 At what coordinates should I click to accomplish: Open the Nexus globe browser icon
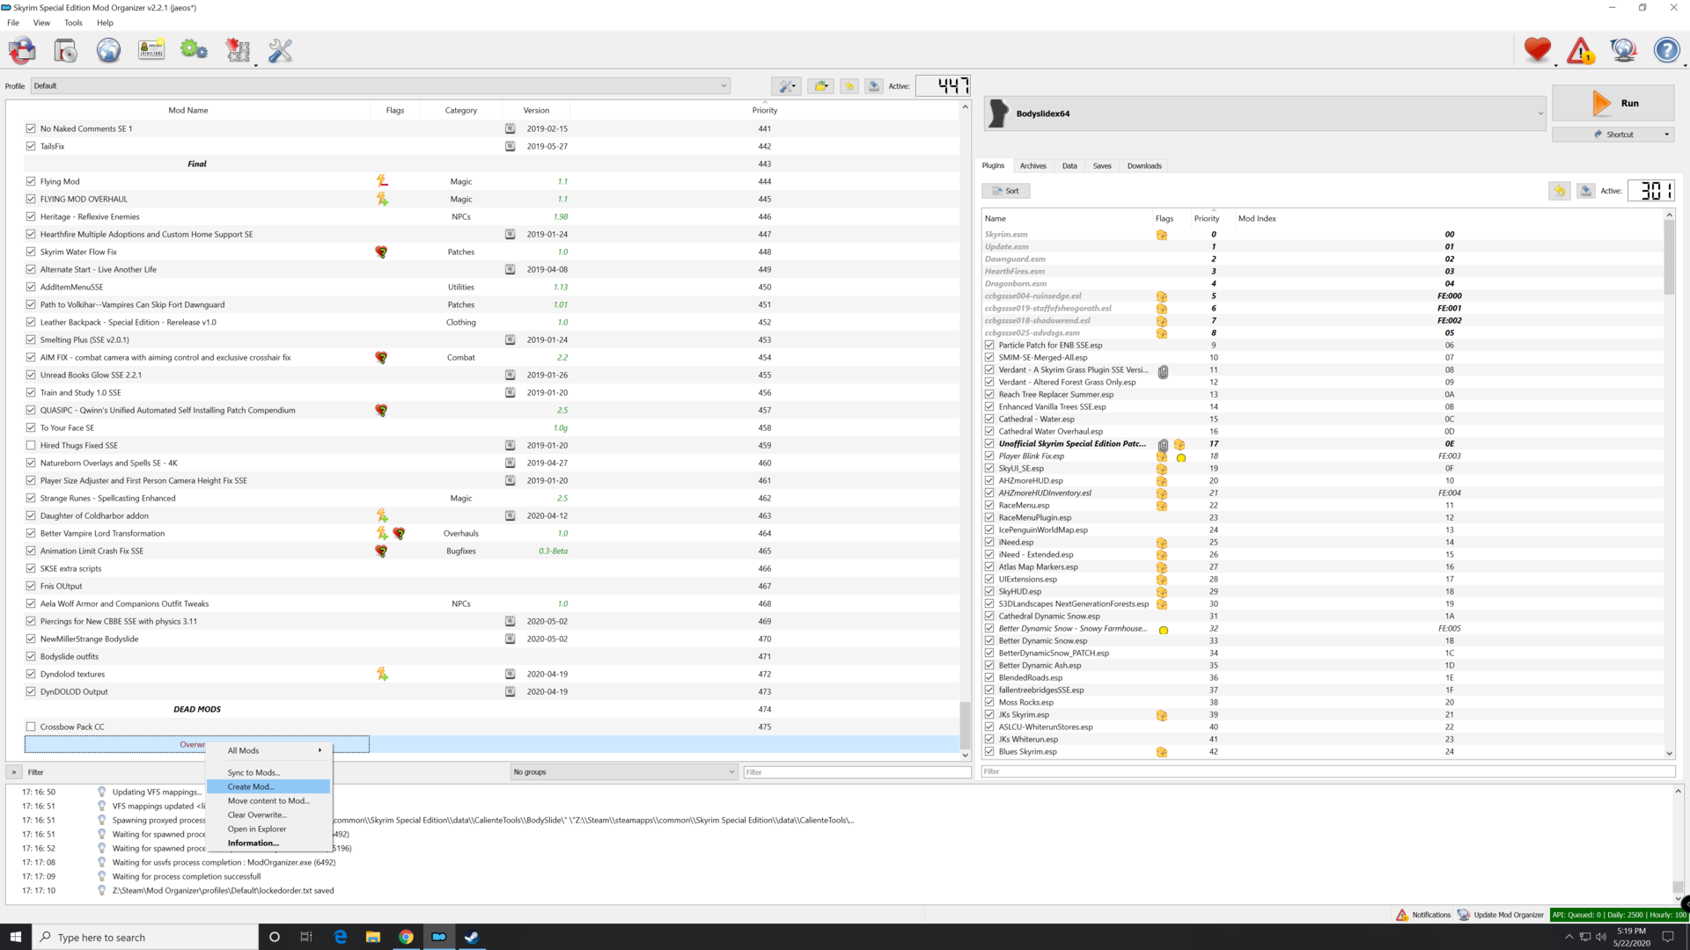click(x=108, y=51)
